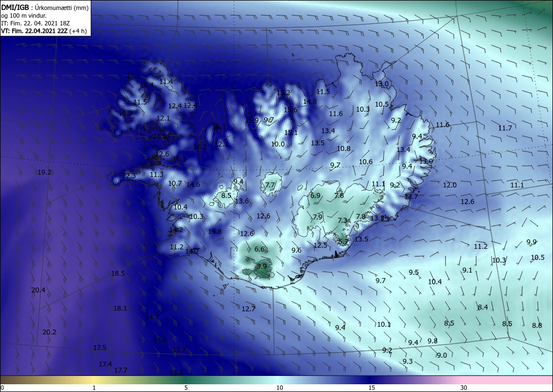Click the map value 18.1
Image resolution: width=553 pixels, height=392 pixels.
(x=120, y=309)
